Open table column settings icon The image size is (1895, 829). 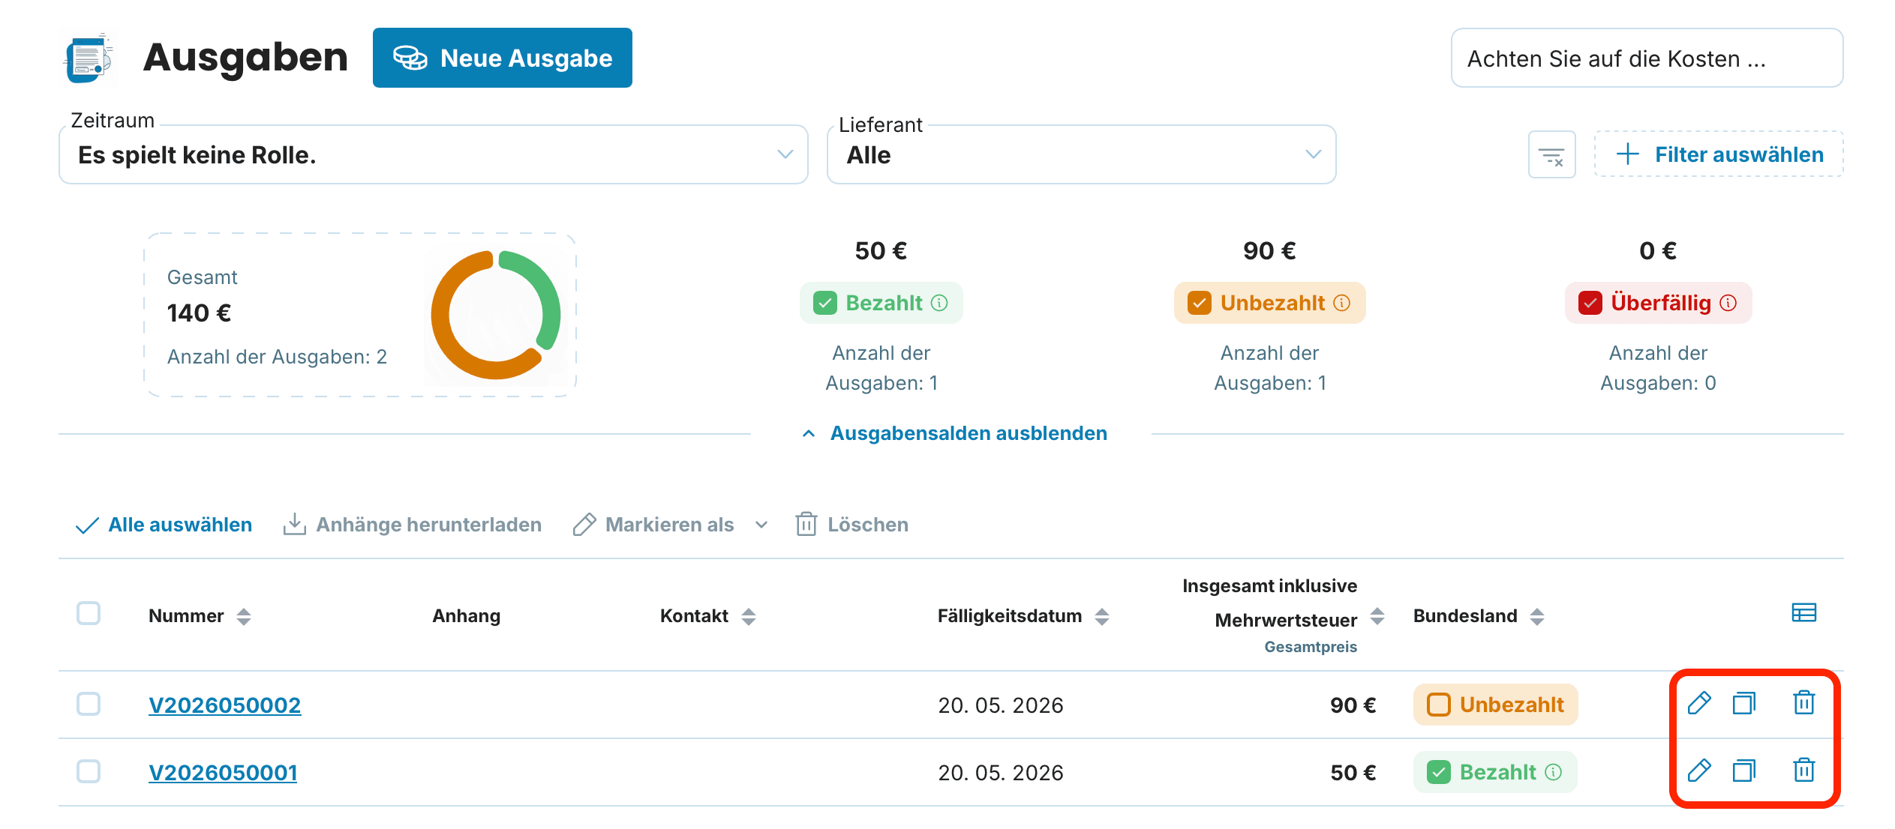tap(1803, 613)
